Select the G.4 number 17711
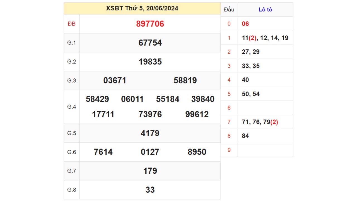The image size is (357, 201). coord(103,114)
